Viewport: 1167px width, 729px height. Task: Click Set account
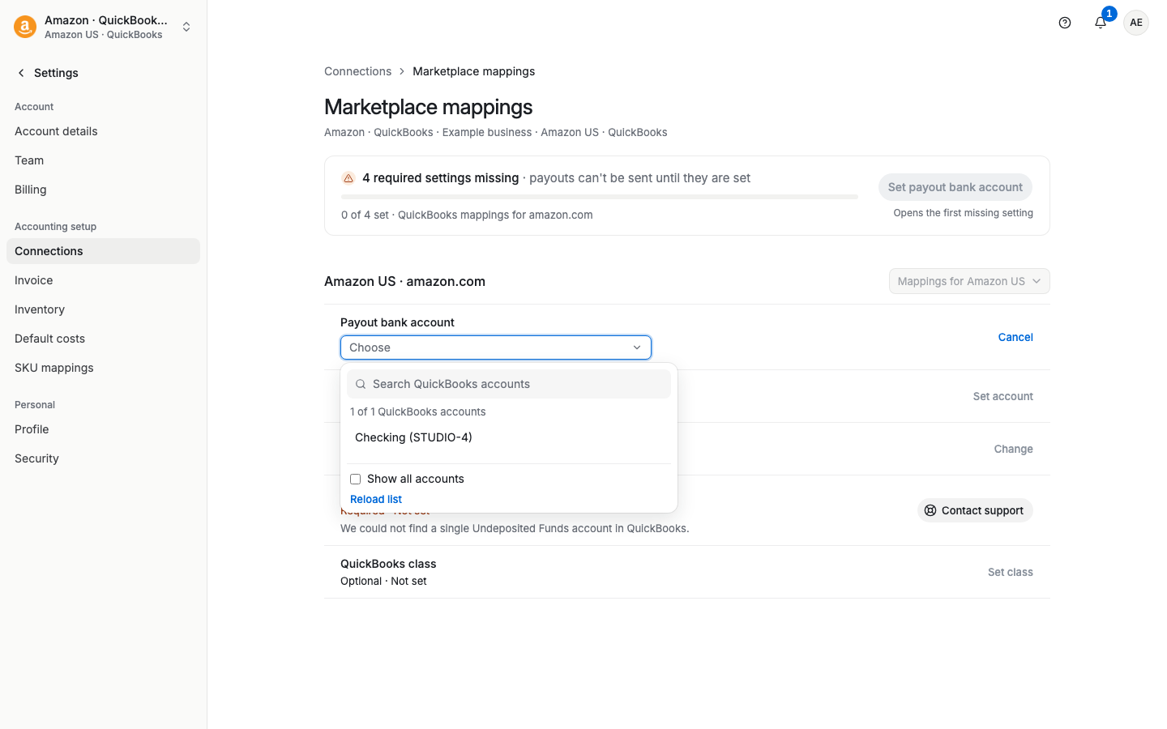[x=1003, y=396]
